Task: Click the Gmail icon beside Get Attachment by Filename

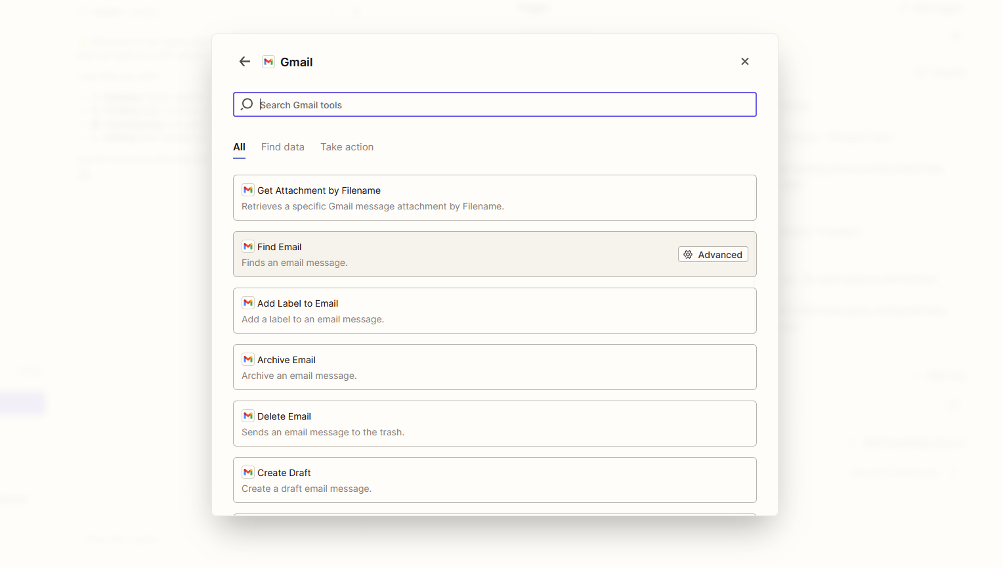Action: [x=247, y=189]
